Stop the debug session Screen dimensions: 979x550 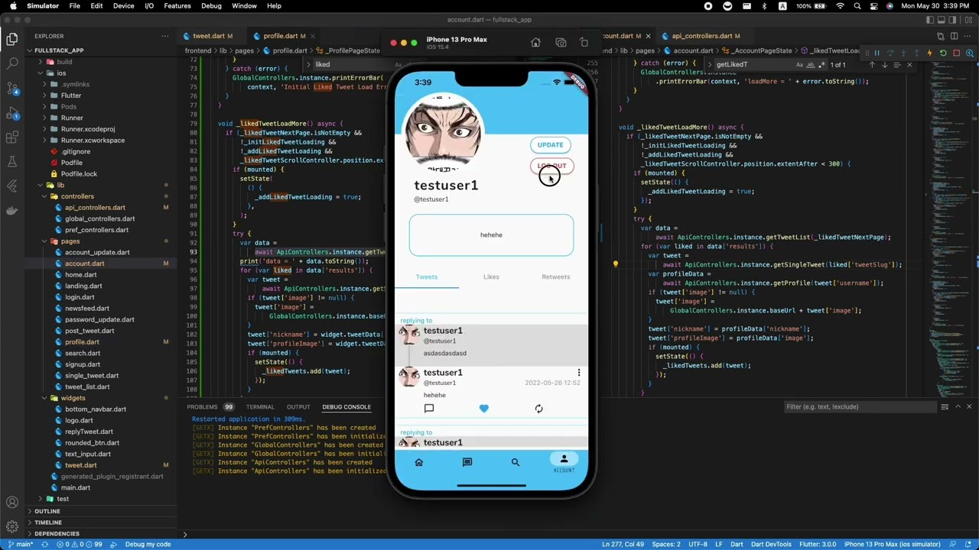956,53
